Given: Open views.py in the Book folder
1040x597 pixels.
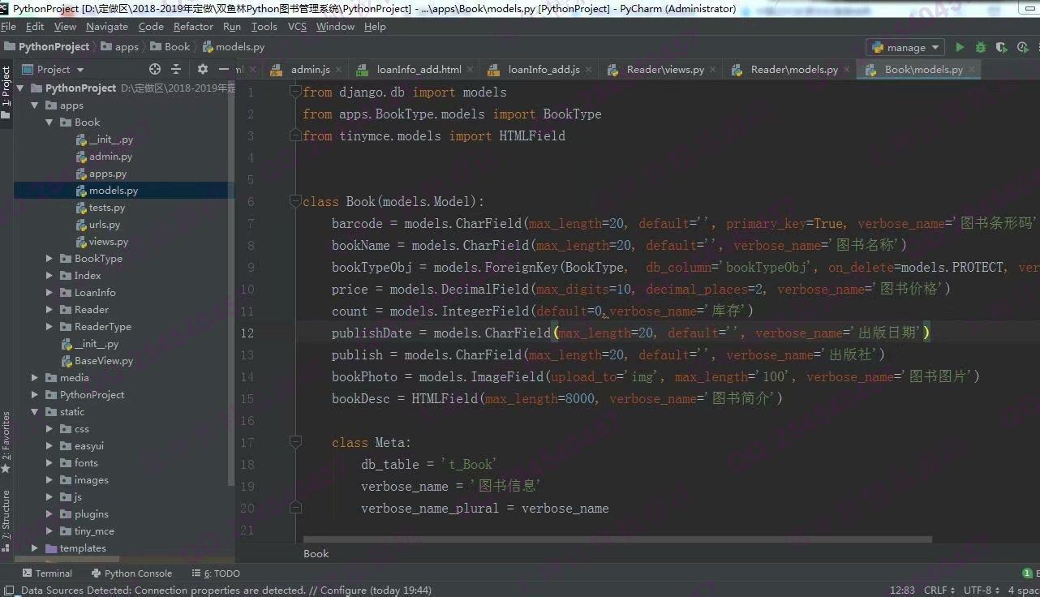Looking at the screenshot, I should click(101, 242).
